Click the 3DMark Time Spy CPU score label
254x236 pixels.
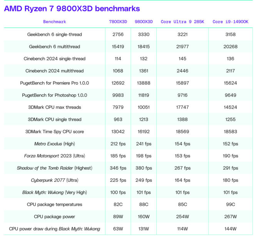[x=55, y=132]
